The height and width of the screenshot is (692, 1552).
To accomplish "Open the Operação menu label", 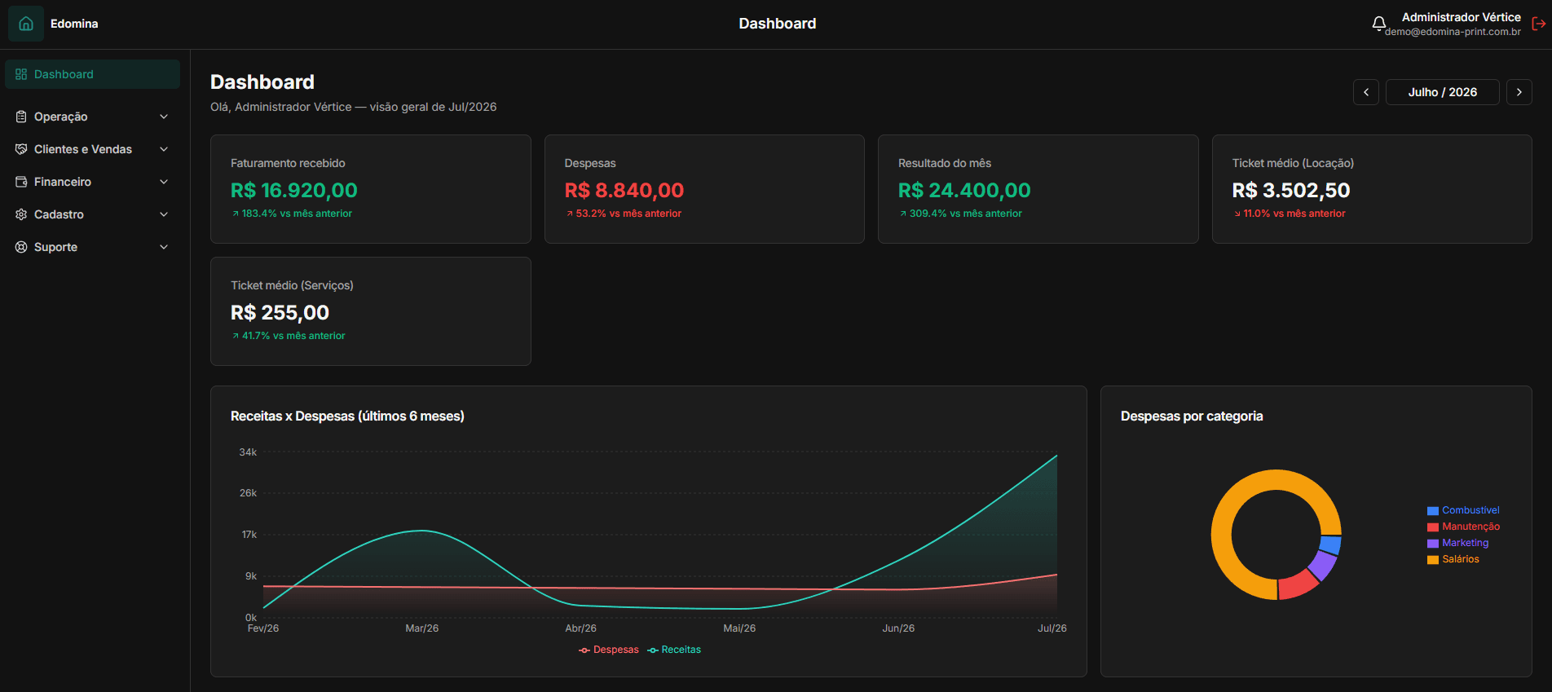I will 60,117.
